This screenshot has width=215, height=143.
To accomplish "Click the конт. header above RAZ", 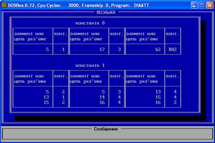I will pos(173,34).
